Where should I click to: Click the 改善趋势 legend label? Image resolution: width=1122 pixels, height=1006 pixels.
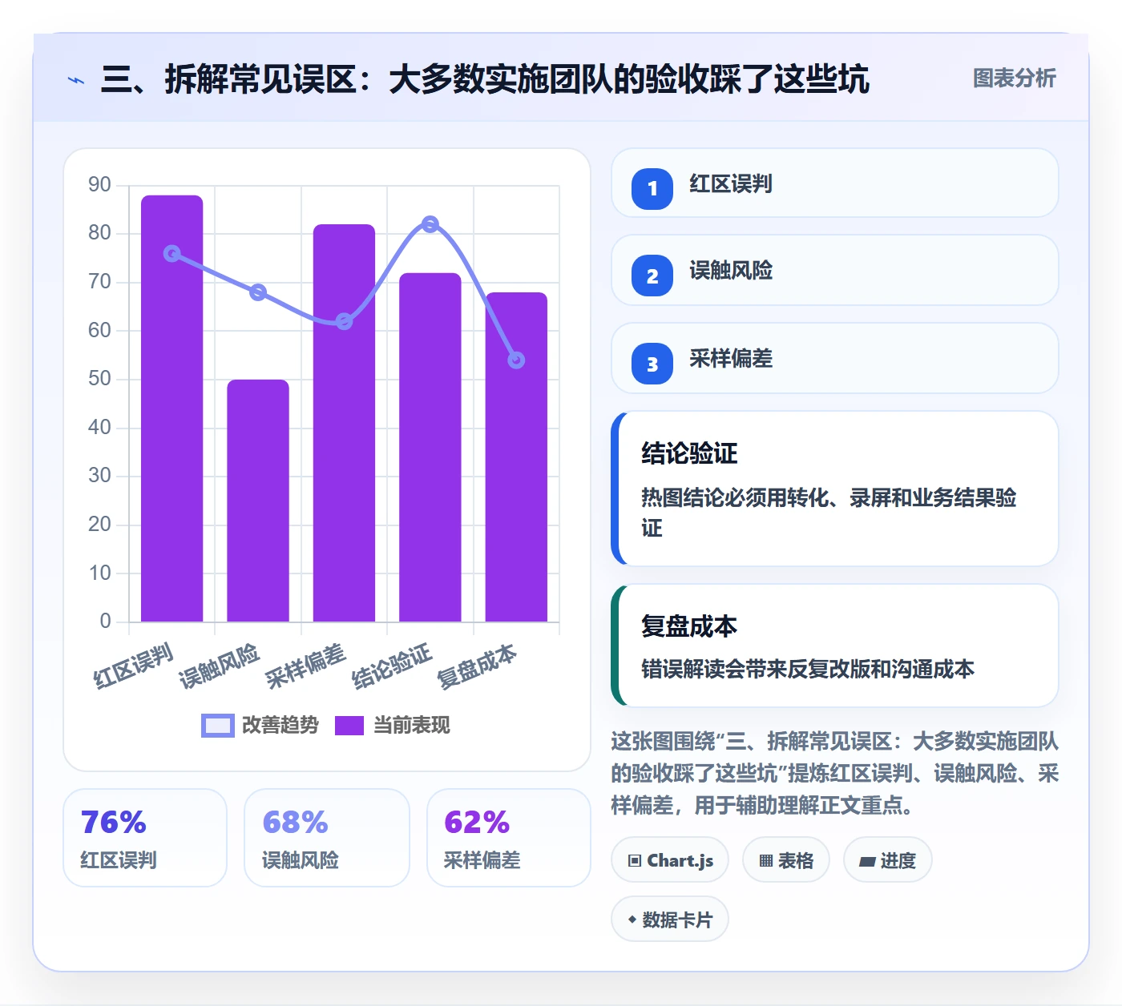pyautogui.click(x=280, y=725)
